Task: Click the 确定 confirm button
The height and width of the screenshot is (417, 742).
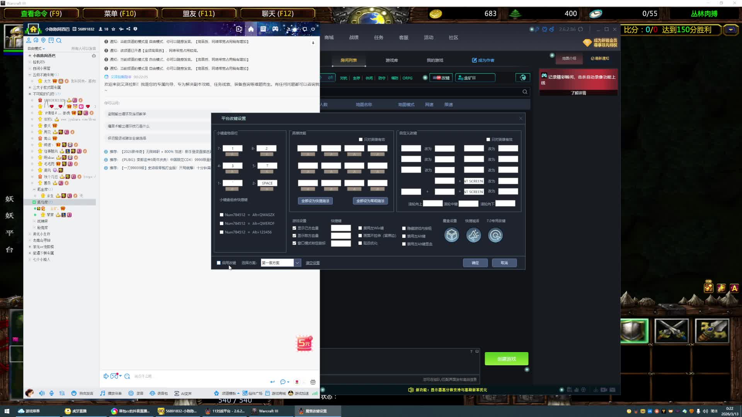Action: pyautogui.click(x=475, y=263)
